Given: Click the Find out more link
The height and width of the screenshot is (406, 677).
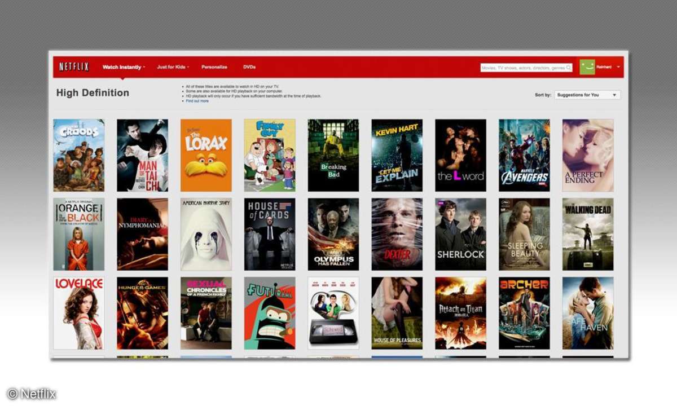Looking at the screenshot, I should coord(197,101).
